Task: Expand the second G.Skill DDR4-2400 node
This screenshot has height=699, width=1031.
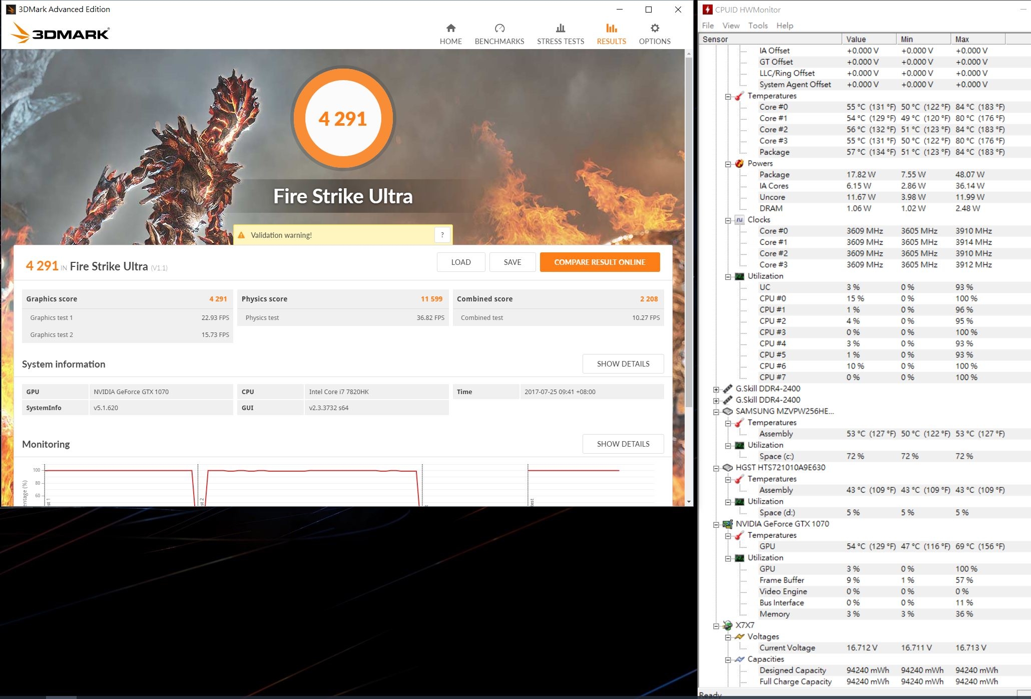Action: pos(716,401)
